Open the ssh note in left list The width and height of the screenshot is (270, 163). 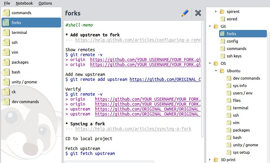click(31, 42)
